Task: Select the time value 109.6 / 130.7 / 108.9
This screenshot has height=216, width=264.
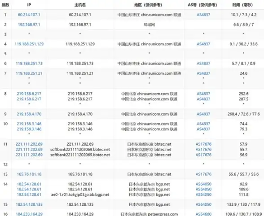Action: (243, 214)
